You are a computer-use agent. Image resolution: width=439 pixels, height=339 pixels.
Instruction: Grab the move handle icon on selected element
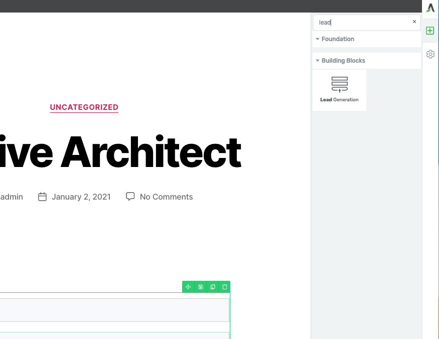pos(188,287)
